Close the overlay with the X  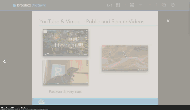coord(168,21)
